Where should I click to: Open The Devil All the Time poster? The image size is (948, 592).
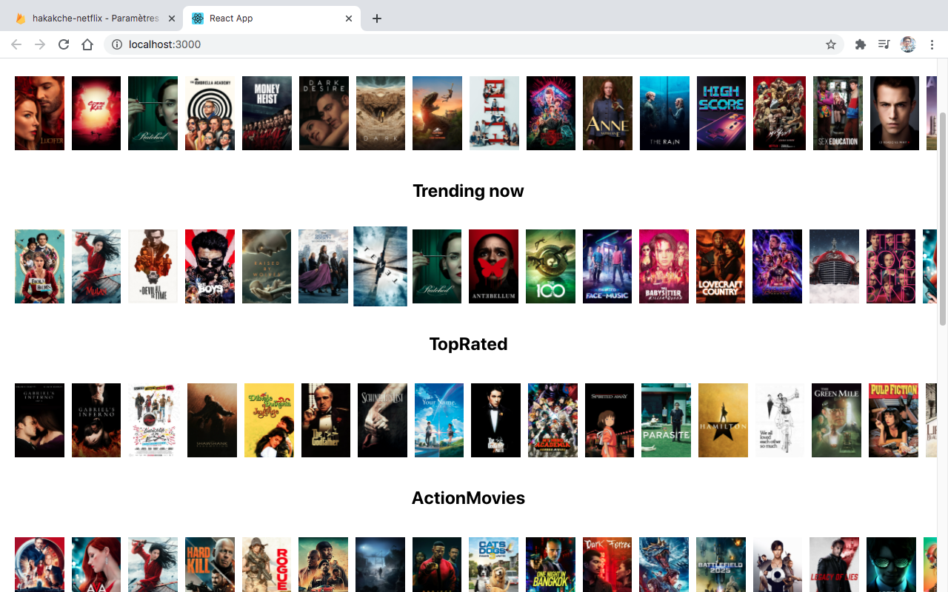point(153,266)
